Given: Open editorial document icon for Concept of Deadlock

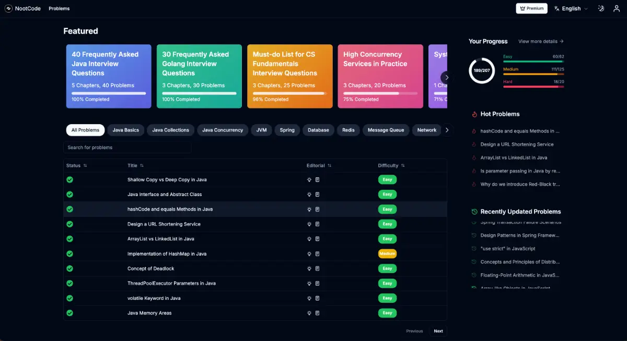Looking at the screenshot, I should 317,269.
